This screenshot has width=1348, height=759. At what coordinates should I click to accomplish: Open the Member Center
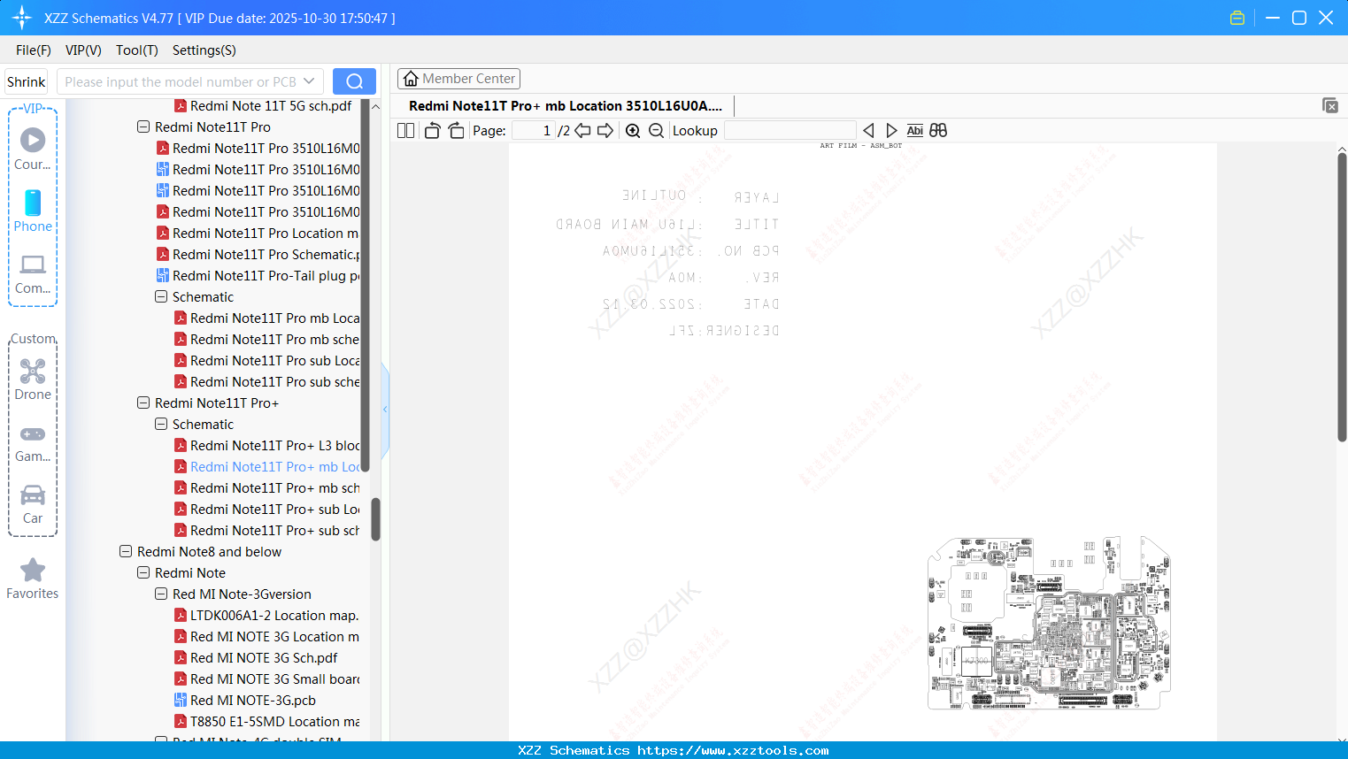(x=458, y=78)
